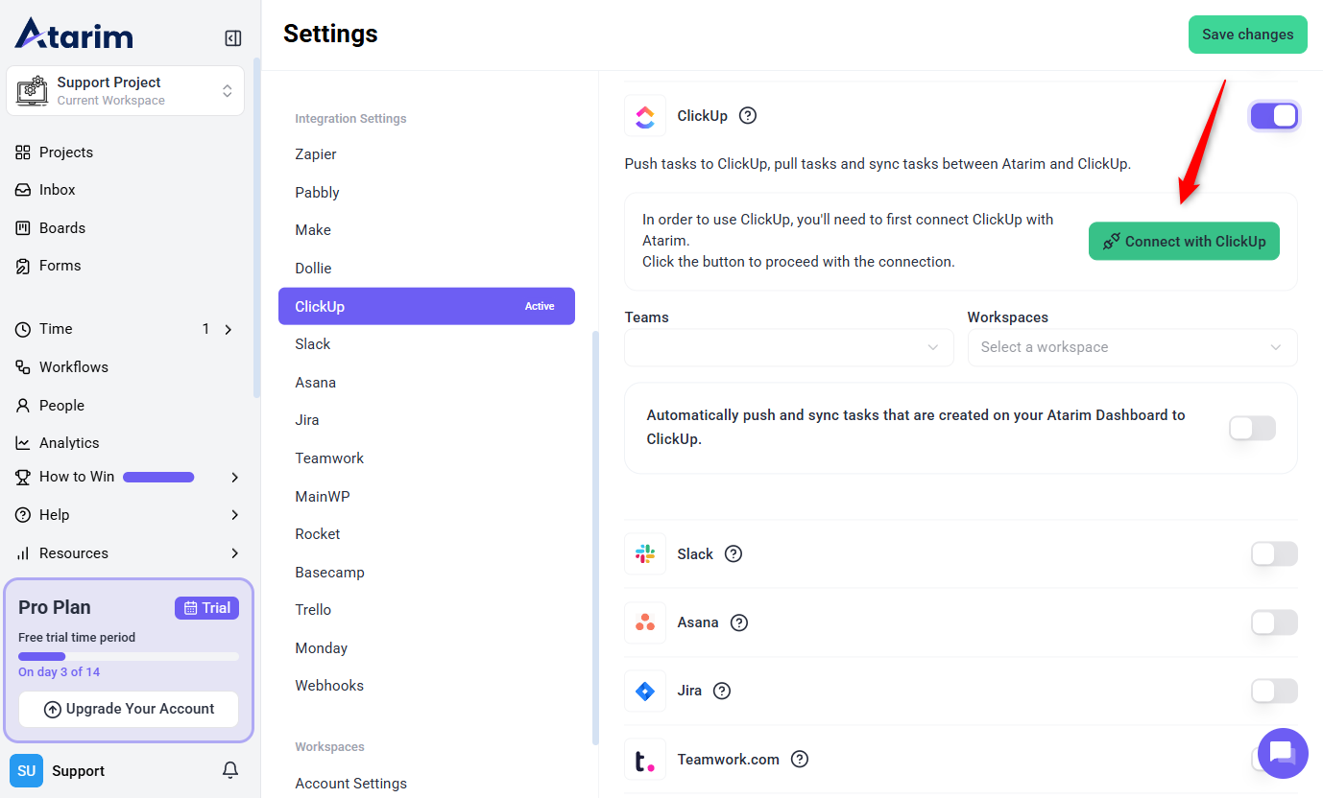Open the Teams dropdown
This screenshot has height=798, width=1323.
coord(788,347)
